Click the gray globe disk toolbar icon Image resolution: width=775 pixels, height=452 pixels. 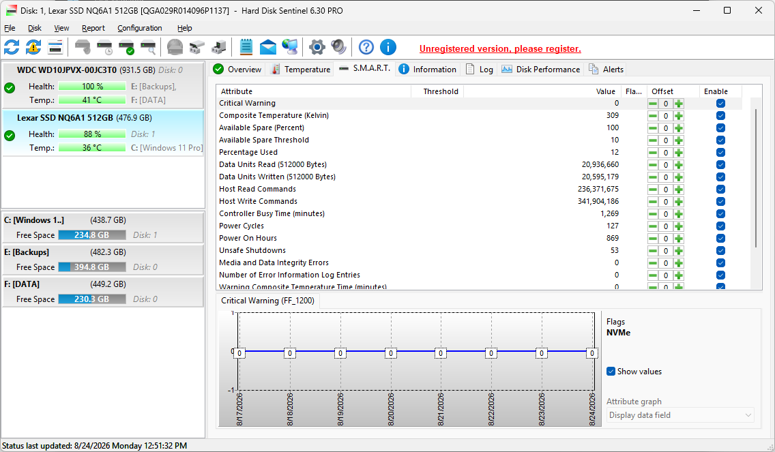tap(175, 48)
